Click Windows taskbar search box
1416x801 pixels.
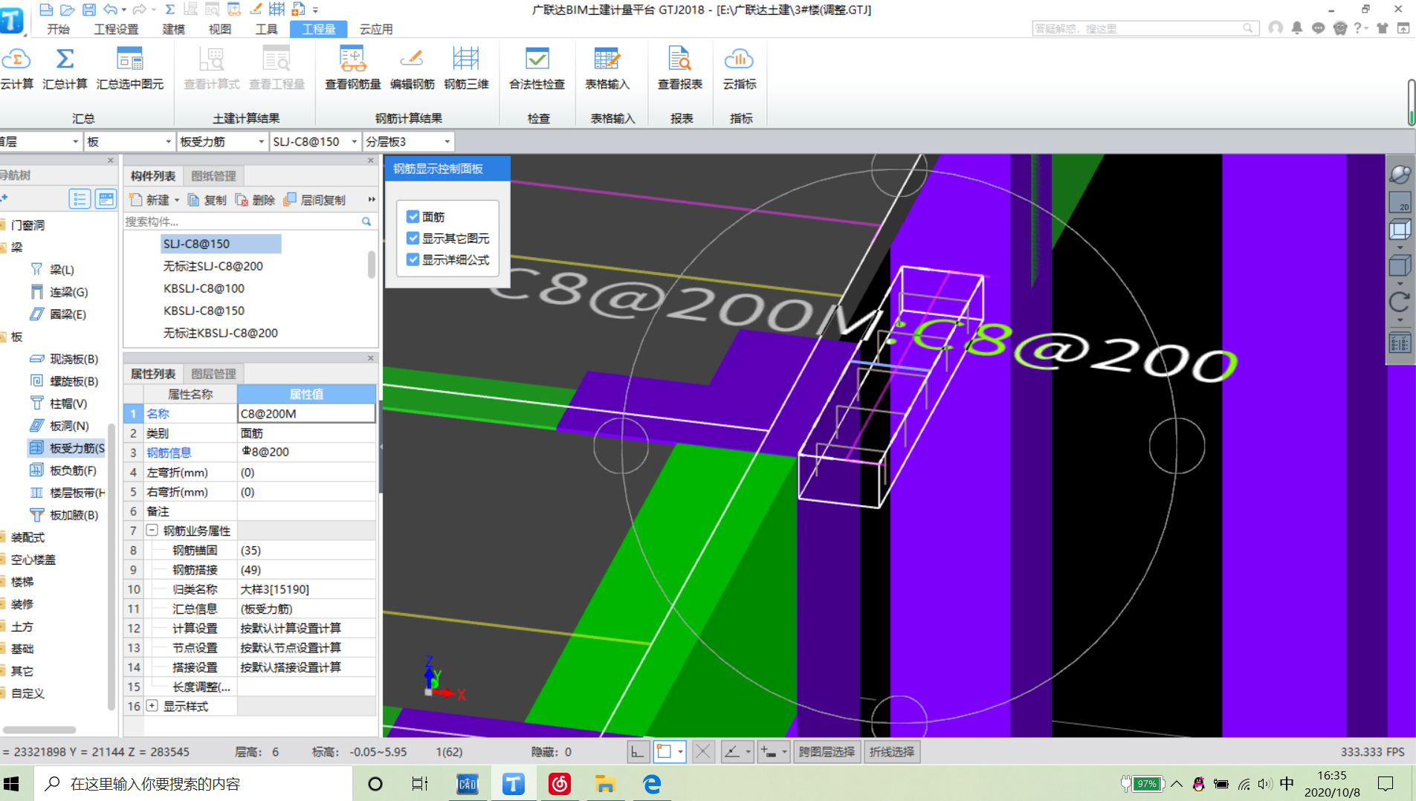click(193, 784)
